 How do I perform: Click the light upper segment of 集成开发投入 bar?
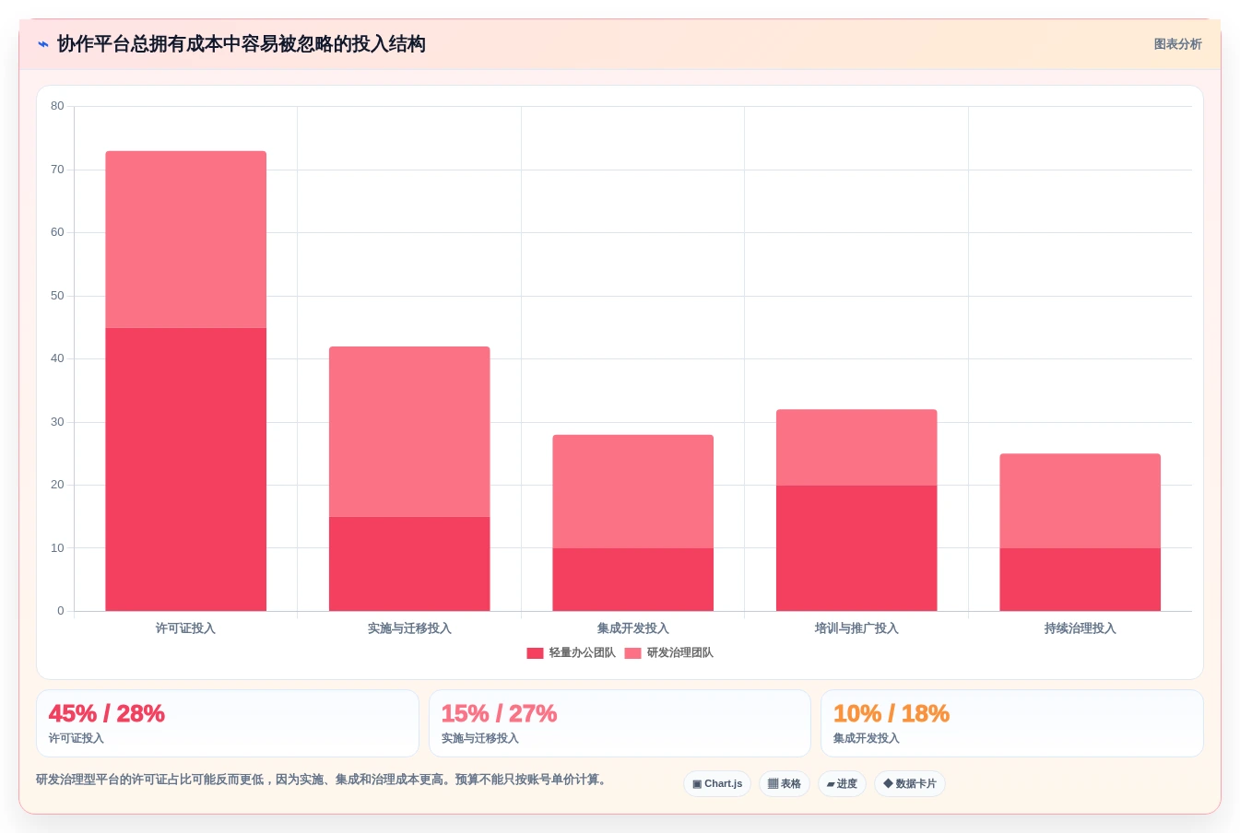click(633, 491)
